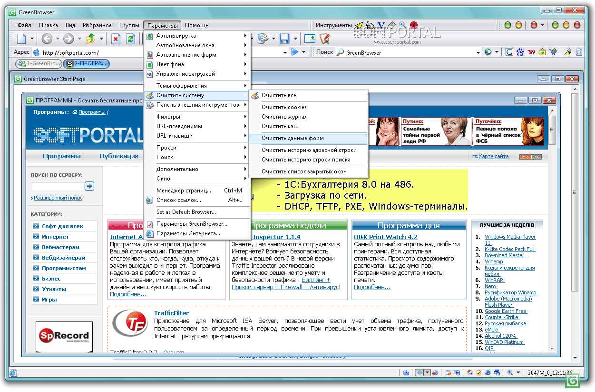Open Менеджер страниц... menu item
The height and width of the screenshot is (392, 595).
click(197, 191)
